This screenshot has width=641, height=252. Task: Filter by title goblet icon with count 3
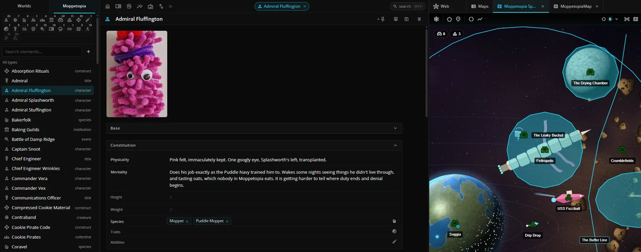(x=15, y=29)
